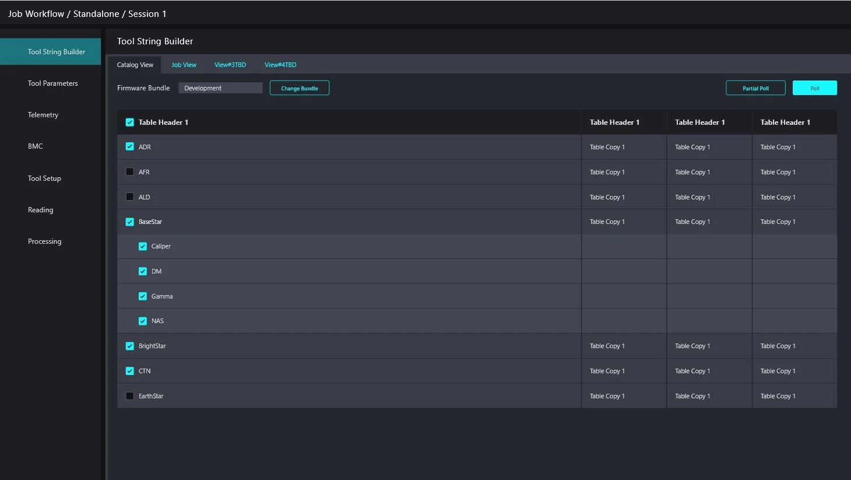Uncheck the BrightStar checkbox
The image size is (851, 480).
pyautogui.click(x=129, y=346)
